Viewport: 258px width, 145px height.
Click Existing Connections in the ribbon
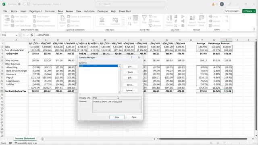tap(44, 26)
